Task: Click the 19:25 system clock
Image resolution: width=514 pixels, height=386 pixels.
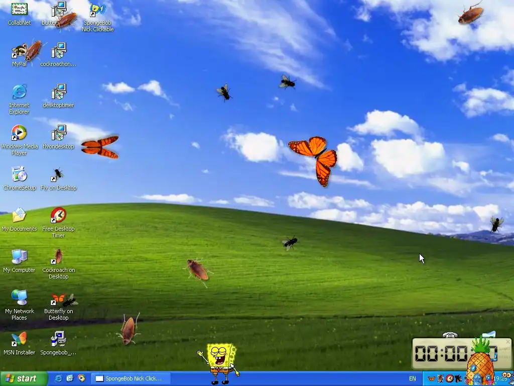Action: tap(500, 379)
